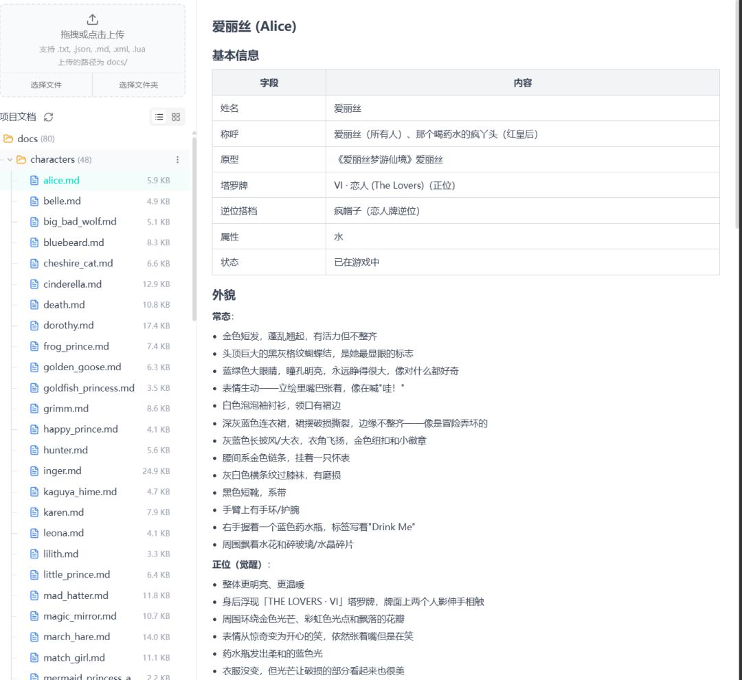Click the upload arrow icon

[92, 19]
